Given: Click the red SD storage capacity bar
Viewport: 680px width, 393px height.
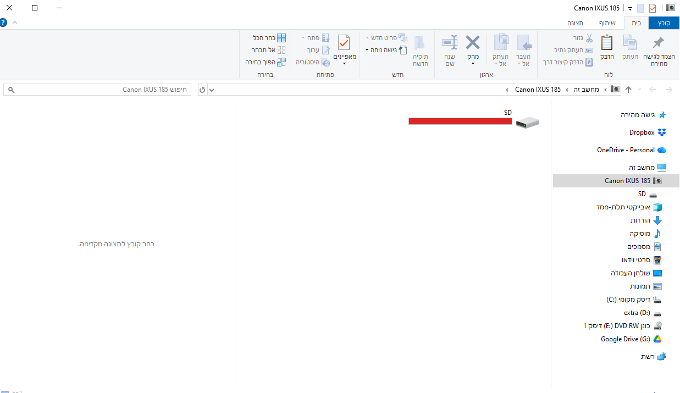Looking at the screenshot, I should click(x=460, y=121).
